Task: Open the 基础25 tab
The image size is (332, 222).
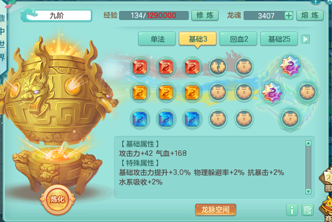Action: click(x=279, y=39)
